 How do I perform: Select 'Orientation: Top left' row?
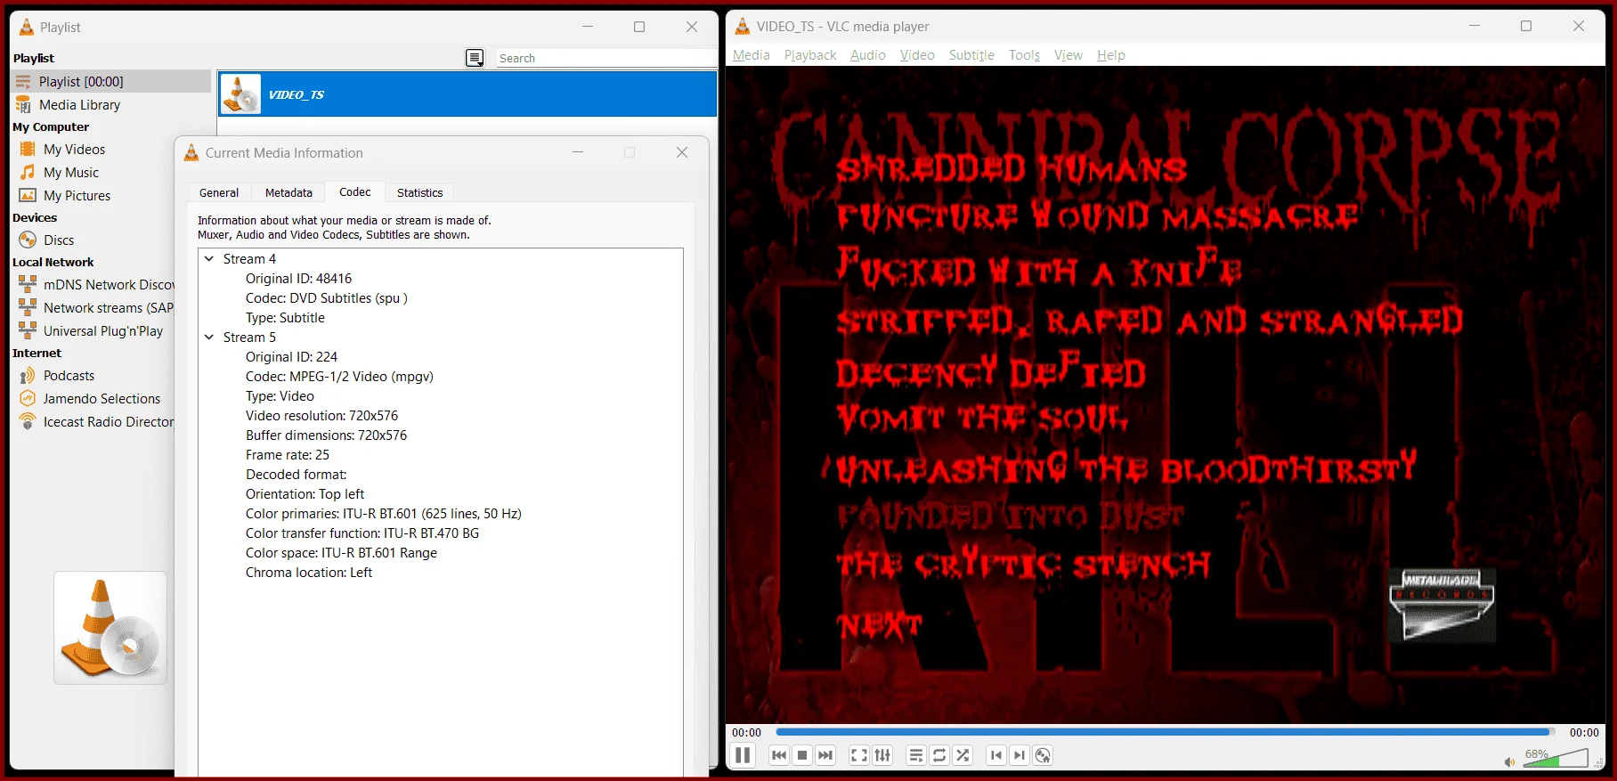[x=305, y=494]
